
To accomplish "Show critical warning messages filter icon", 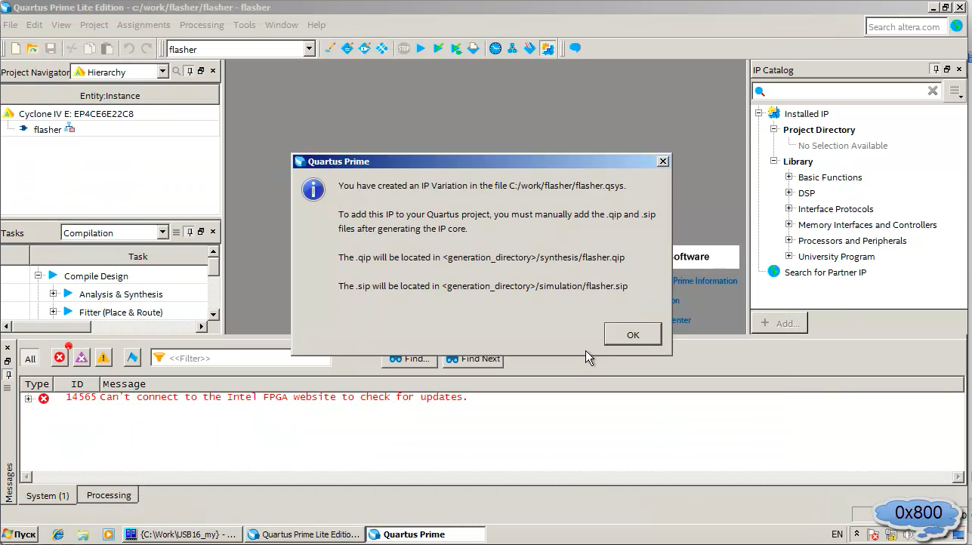I will (82, 357).
